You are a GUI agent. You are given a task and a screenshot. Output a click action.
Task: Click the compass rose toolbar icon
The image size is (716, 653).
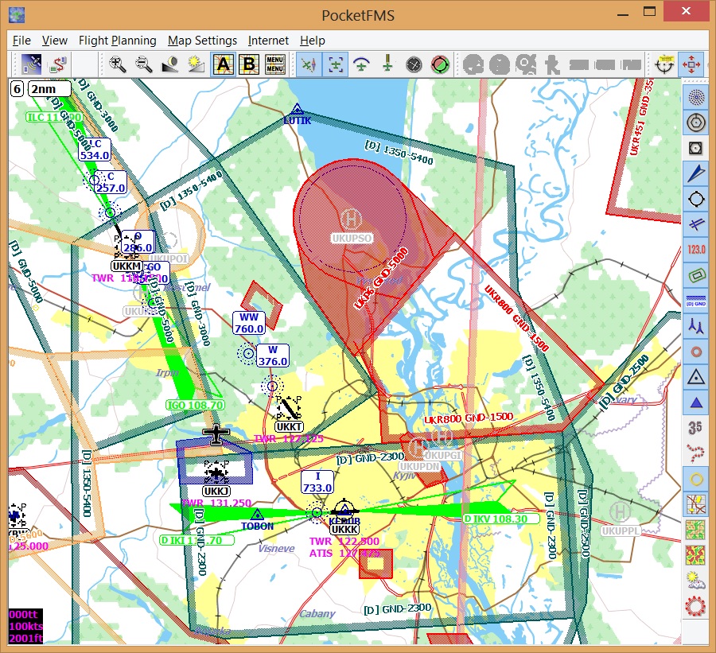[413, 64]
